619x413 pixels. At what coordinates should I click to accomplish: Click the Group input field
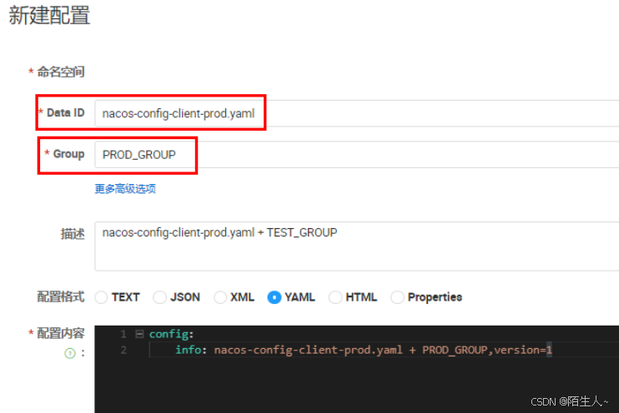[357, 155]
